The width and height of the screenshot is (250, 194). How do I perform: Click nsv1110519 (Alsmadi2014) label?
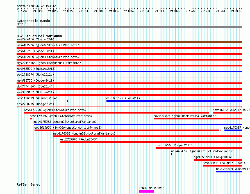point(37,98)
